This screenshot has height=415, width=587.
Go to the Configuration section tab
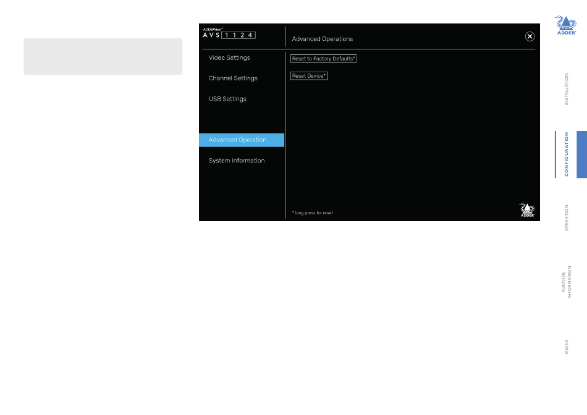tap(566, 154)
